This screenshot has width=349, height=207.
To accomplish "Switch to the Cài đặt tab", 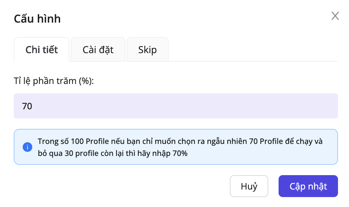I will tap(98, 50).
